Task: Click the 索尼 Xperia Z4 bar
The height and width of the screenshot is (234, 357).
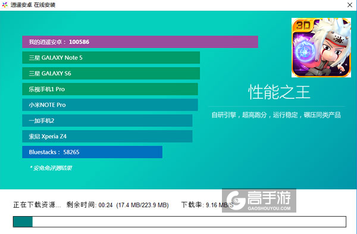Action: coord(107,136)
